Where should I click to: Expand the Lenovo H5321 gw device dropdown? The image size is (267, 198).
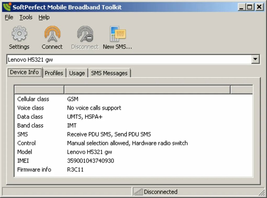(x=256, y=59)
